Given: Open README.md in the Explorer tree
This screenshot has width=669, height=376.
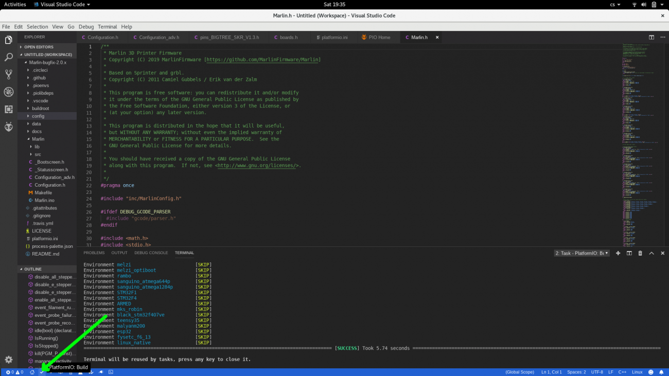Looking at the screenshot, I should 47,254.
